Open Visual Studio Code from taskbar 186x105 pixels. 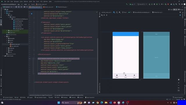click(x=110, y=103)
